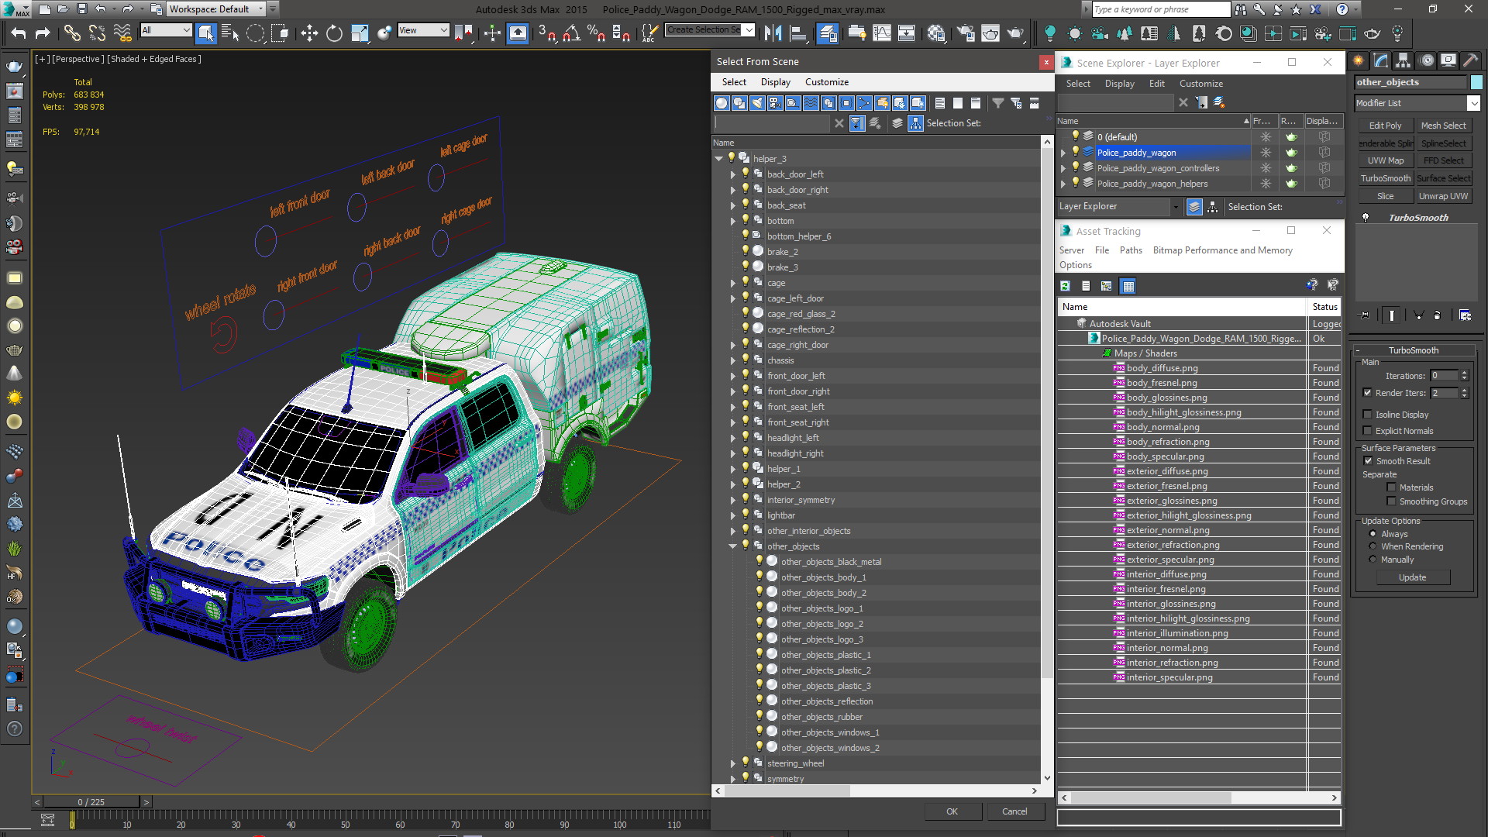Collapse the helper_3 root node
This screenshot has width=1488, height=837.
[718, 159]
